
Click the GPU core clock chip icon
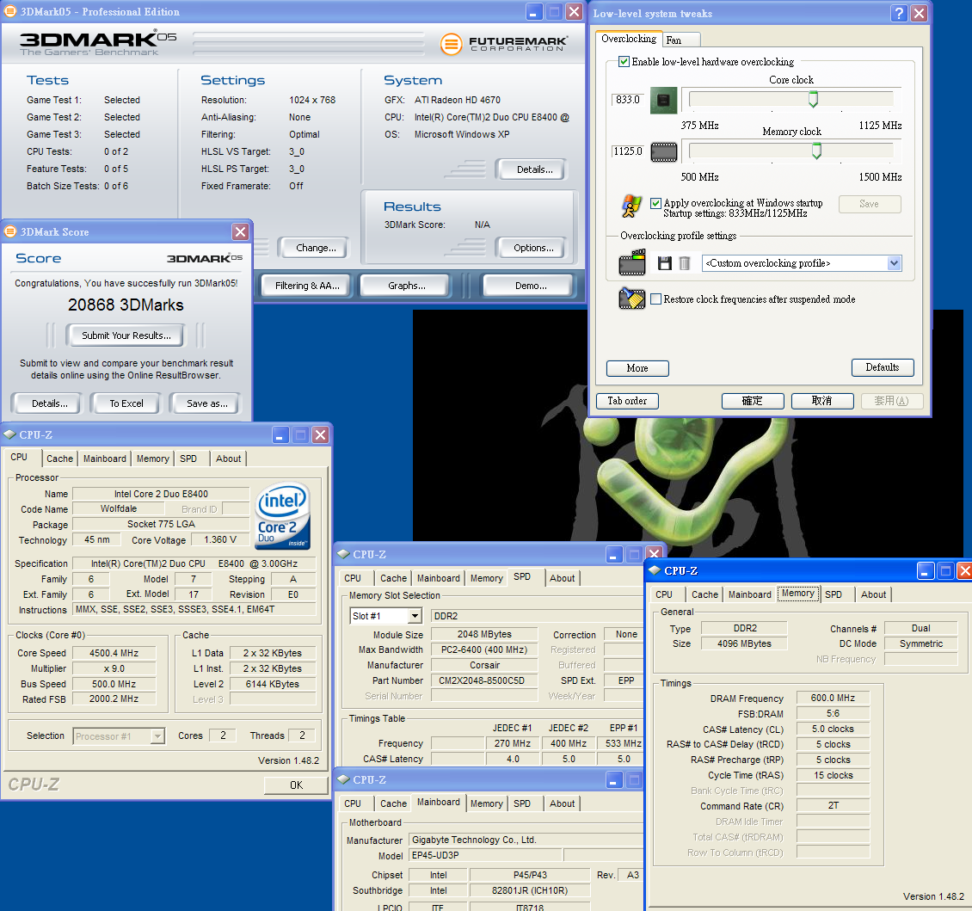tap(663, 100)
